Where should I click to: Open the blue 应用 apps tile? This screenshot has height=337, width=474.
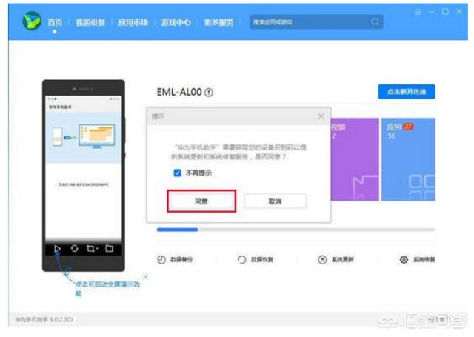(408, 159)
